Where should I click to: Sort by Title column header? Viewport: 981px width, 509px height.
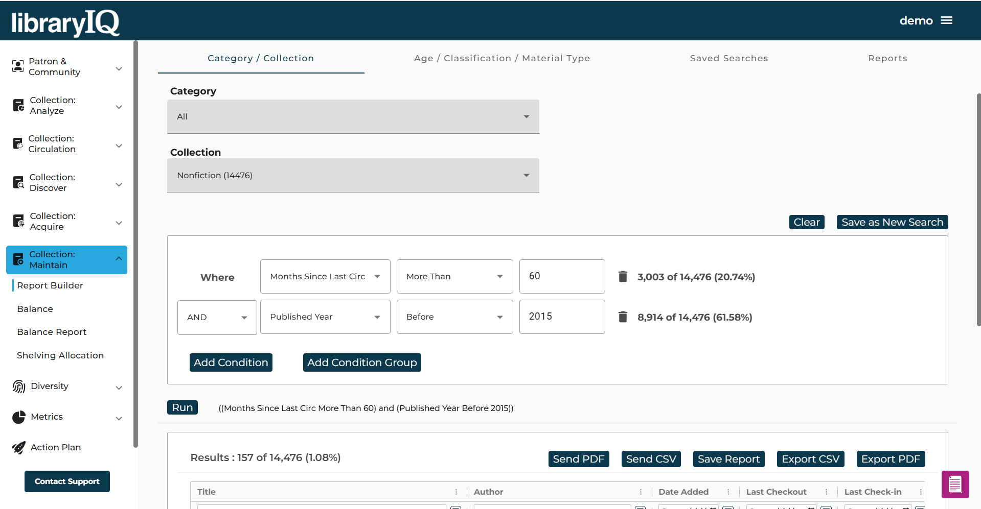click(207, 492)
